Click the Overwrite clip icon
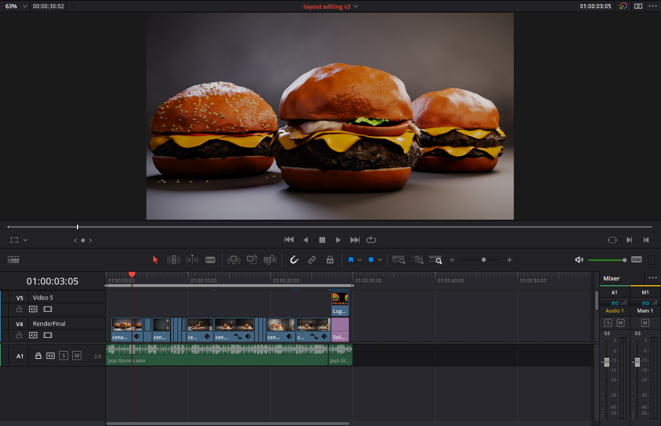This screenshot has width=661, height=426. pos(252,260)
